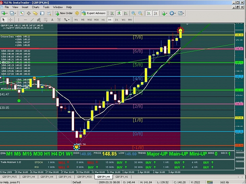Click the '[4/8]' level label
This screenshot has width=246, height=184.
[138, 78]
